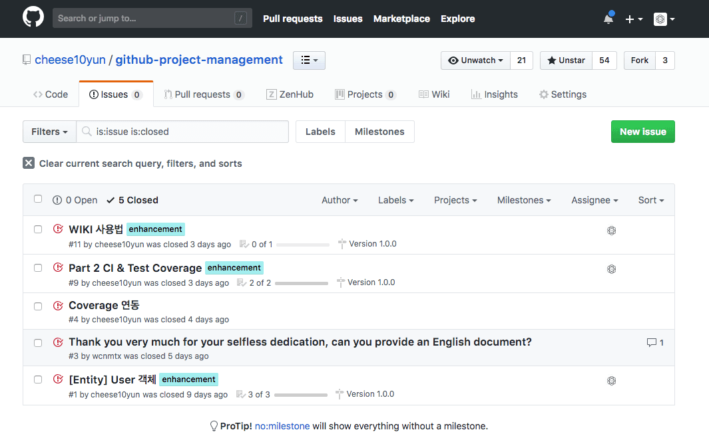
Task: Click the closed icon of Coverage 연동
Action: pyautogui.click(x=58, y=306)
